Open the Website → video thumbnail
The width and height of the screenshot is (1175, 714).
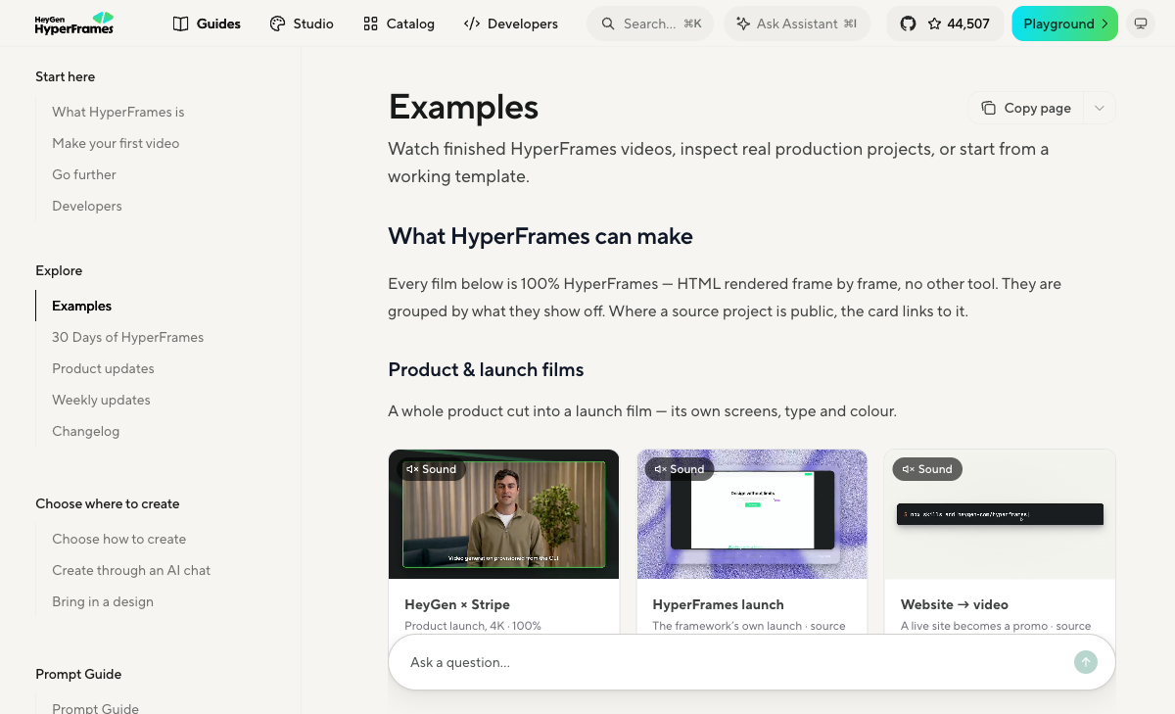coord(1000,514)
